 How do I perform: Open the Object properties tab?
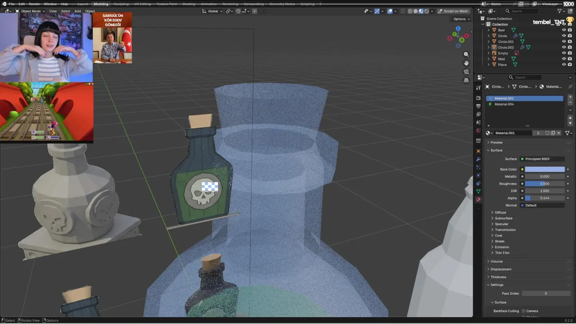click(x=478, y=151)
